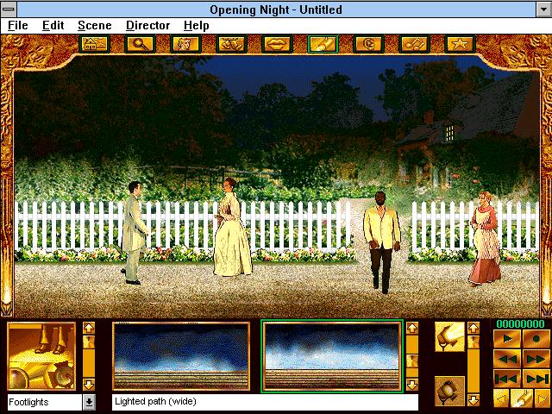Click down arrow beside the Footlights image
The image size is (552, 414).
click(x=89, y=384)
